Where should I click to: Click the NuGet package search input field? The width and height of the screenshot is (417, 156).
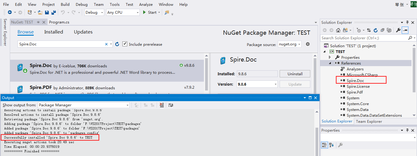(61, 44)
